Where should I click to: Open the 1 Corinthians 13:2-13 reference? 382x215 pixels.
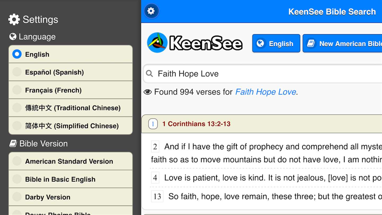click(196, 124)
